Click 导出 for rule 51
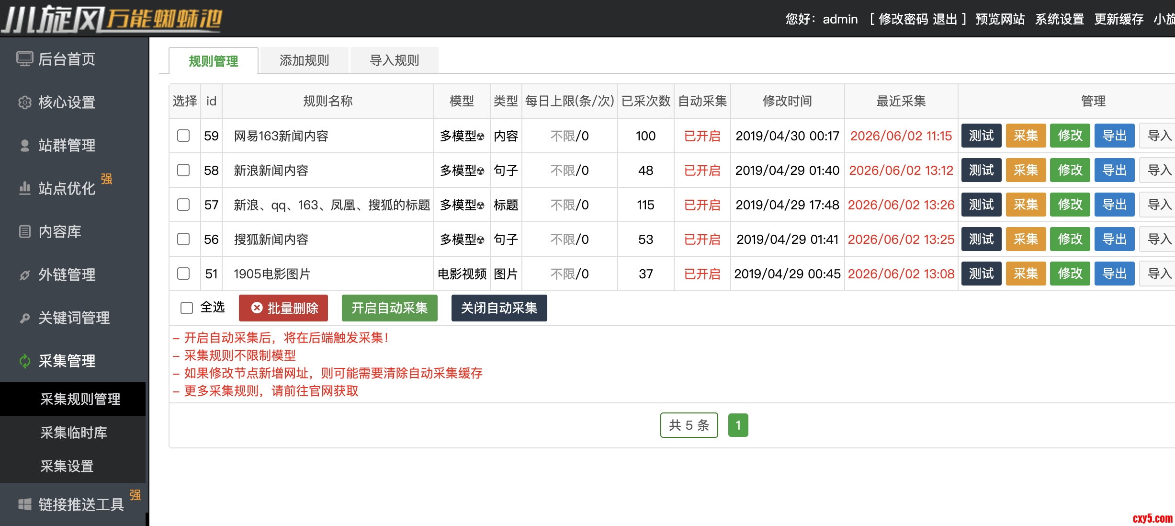 tap(1115, 274)
